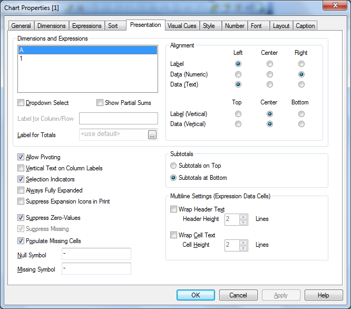The height and width of the screenshot is (309, 351).
Task: Set Label (Vertical) alignment to Center
Action: coord(270,114)
